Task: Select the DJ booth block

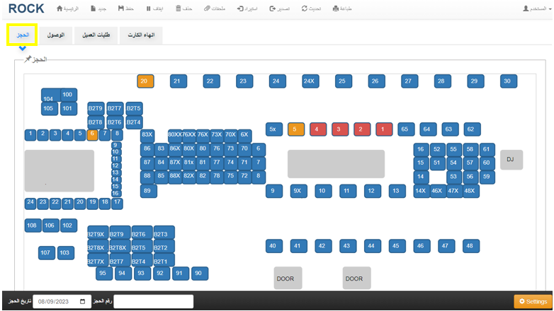Action: 510,160
